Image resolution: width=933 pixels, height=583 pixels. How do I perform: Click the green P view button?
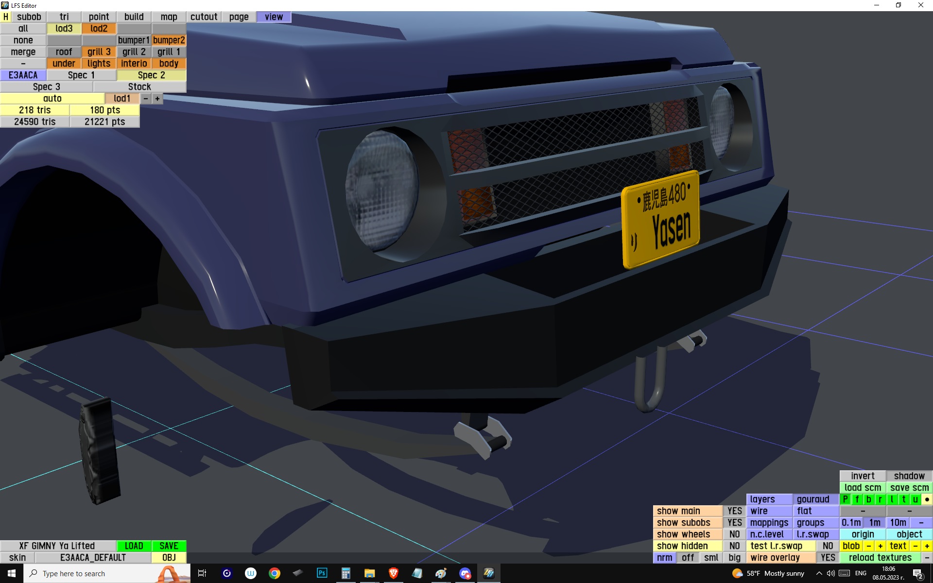(846, 499)
